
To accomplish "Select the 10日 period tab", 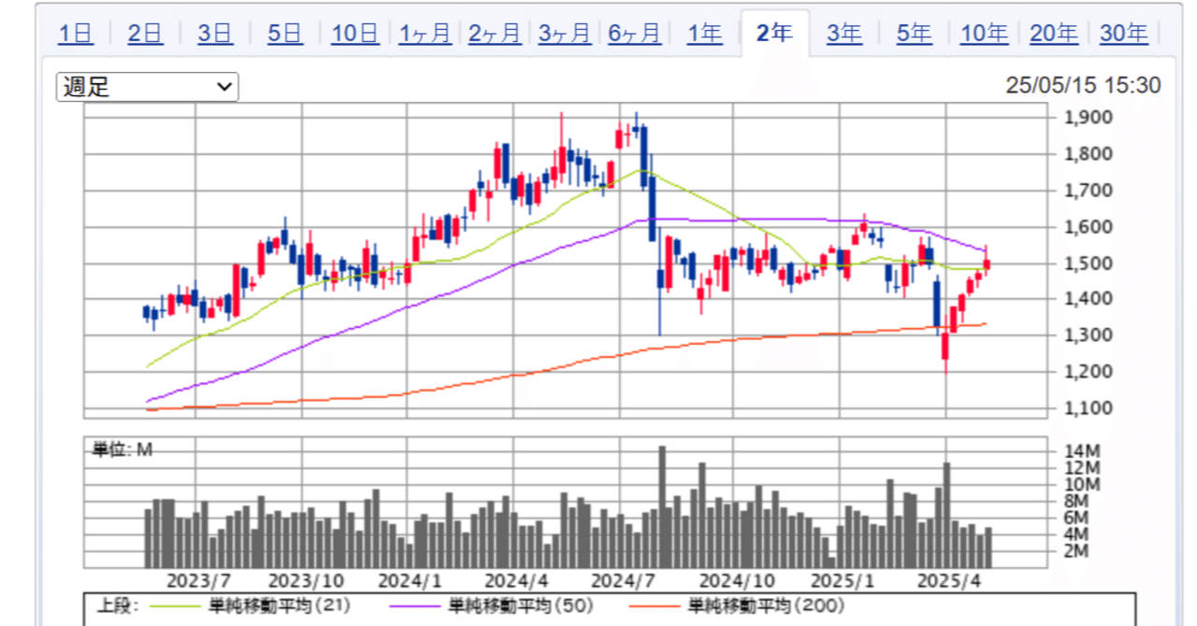I will [354, 35].
